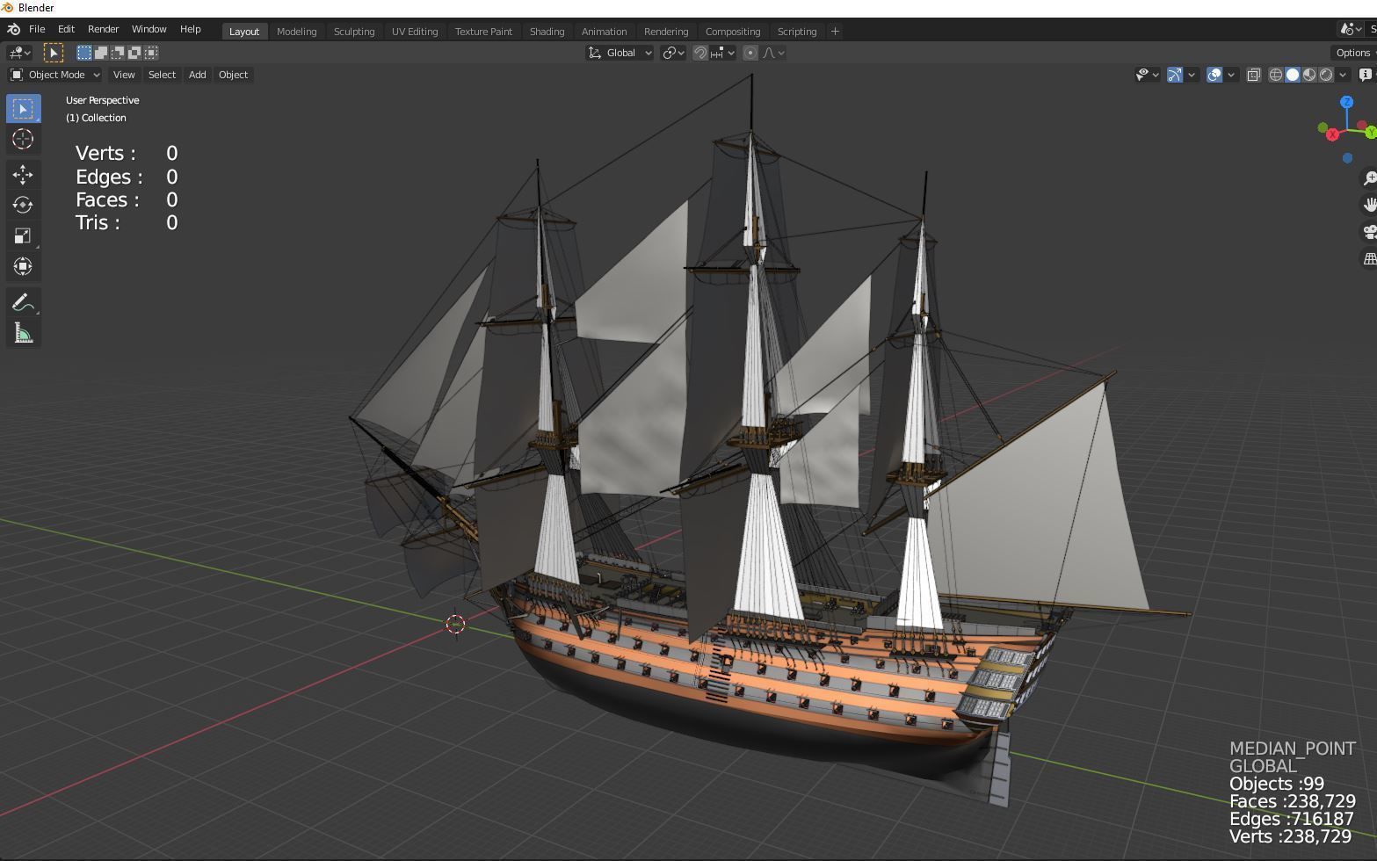The height and width of the screenshot is (861, 1377).
Task: Switch perspective/orthographic with grid icon
Action: point(1369,258)
